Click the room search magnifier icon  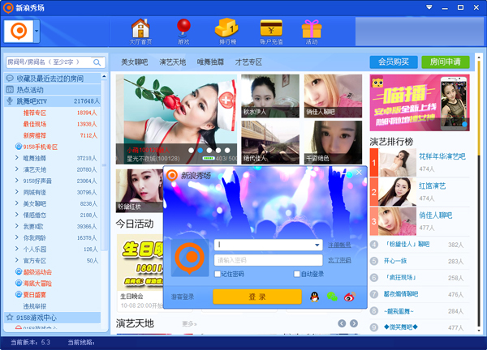[x=97, y=62]
